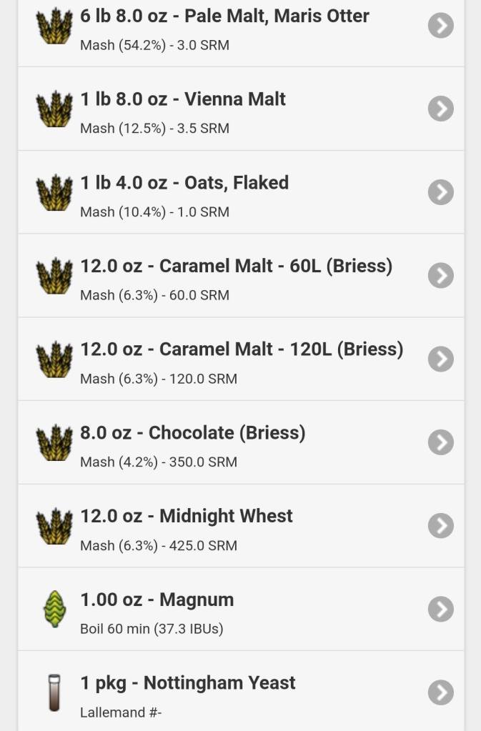Tap the grain icon next to Vienna Malt
This screenshot has height=731, width=481.
[54, 109]
